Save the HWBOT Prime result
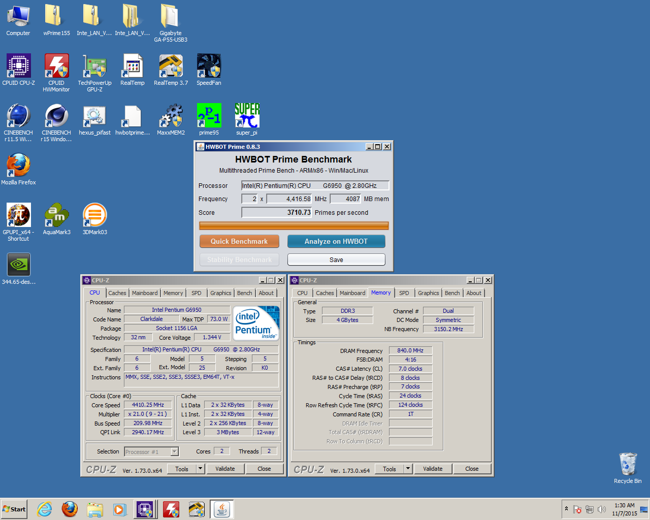The image size is (650, 520). pyautogui.click(x=336, y=259)
